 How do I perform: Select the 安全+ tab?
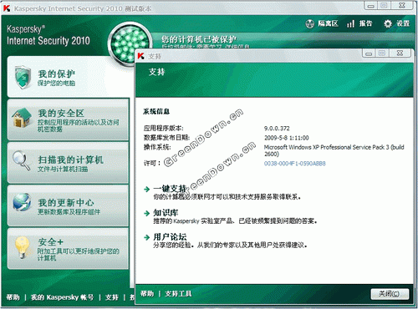point(69,249)
